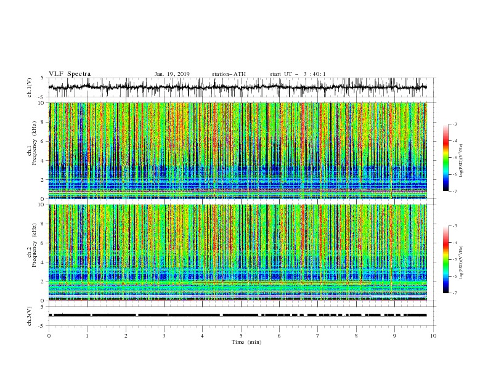Click the ch.2 'Frequency (kHz)' axis label
This screenshot has width=488, height=377.
35,245
